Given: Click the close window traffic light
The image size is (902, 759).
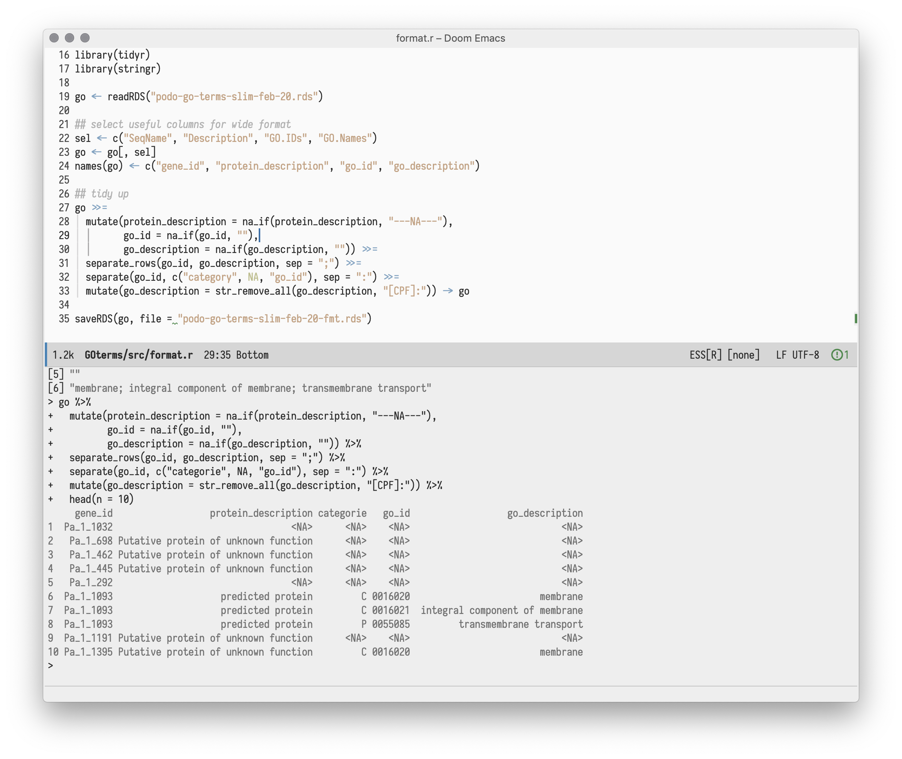Looking at the screenshot, I should [54, 38].
